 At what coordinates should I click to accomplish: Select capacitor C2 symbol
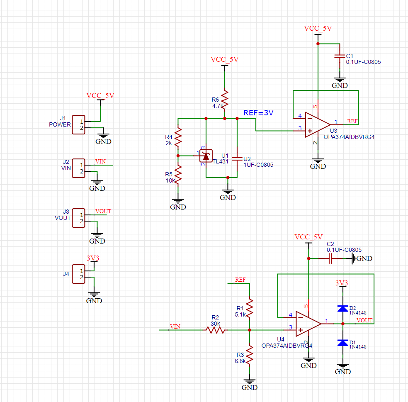(x=330, y=259)
